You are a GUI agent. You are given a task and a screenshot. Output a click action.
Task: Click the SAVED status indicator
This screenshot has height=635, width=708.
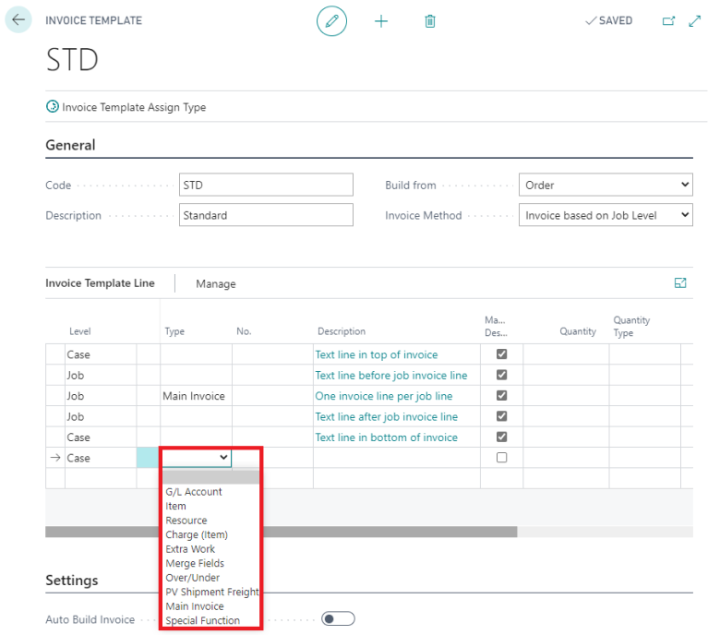coord(608,20)
